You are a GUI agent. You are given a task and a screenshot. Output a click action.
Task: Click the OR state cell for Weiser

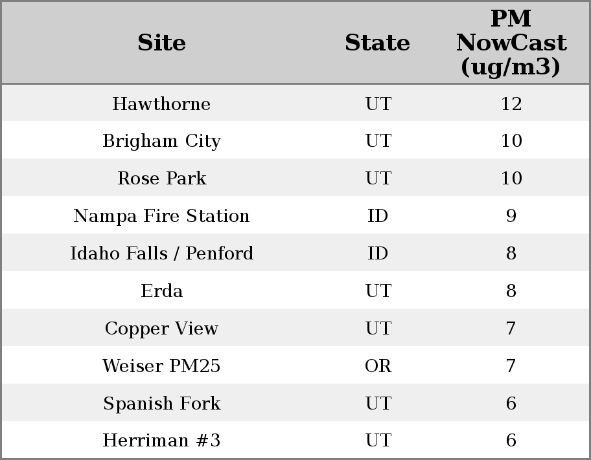pyautogui.click(x=378, y=366)
